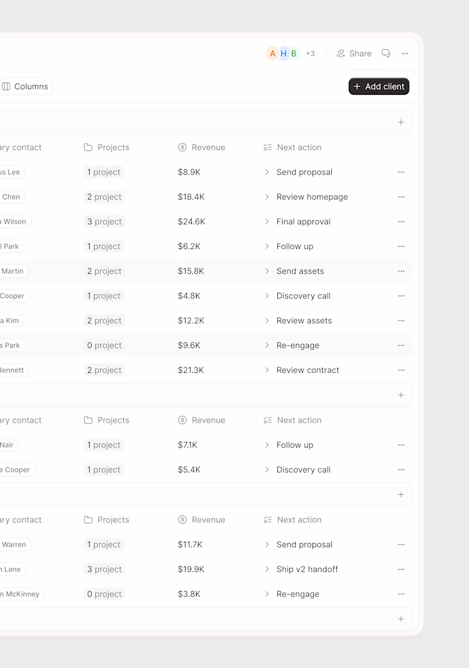Click the Add client button
Image resolution: width=469 pixels, height=668 pixels.
click(x=379, y=86)
